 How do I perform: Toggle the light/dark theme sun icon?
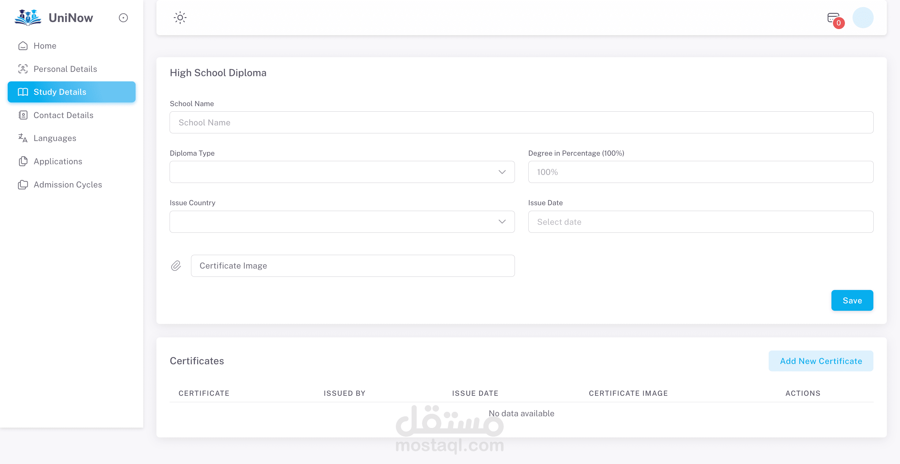[180, 17]
